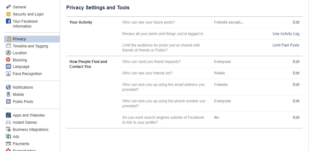
Task: Edit the search engines linking setting
Action: [296, 118]
